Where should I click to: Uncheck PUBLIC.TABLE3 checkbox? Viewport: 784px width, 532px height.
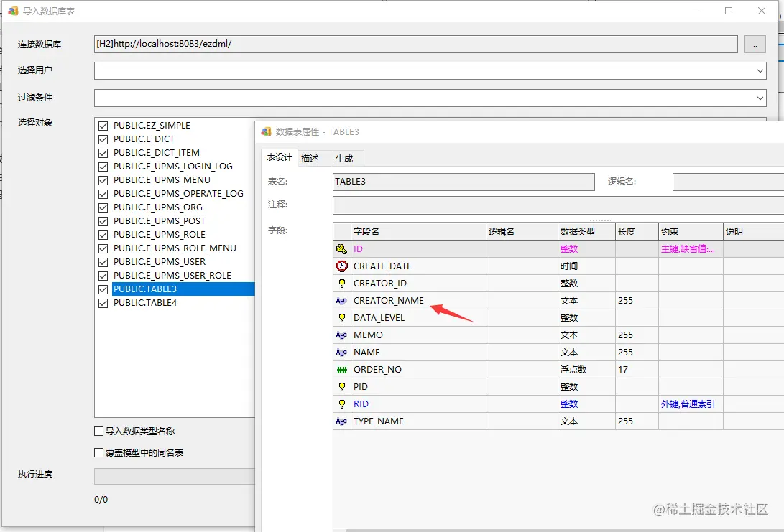103,289
